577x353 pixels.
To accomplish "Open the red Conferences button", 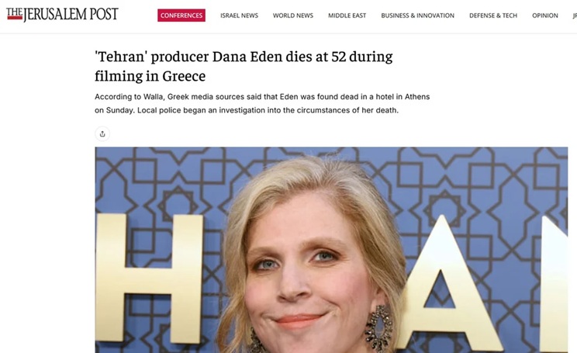I will point(181,16).
